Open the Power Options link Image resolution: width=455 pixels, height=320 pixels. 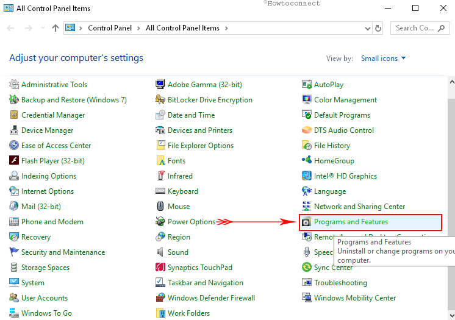[x=192, y=222]
